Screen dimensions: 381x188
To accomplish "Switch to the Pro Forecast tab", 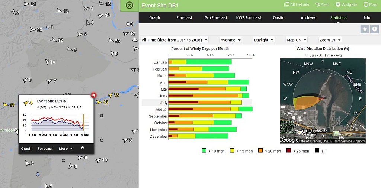I will [x=216, y=17].
